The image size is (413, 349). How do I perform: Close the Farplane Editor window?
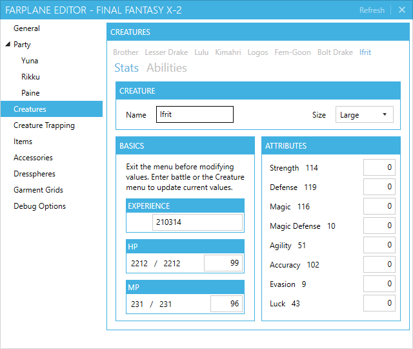tap(402, 10)
